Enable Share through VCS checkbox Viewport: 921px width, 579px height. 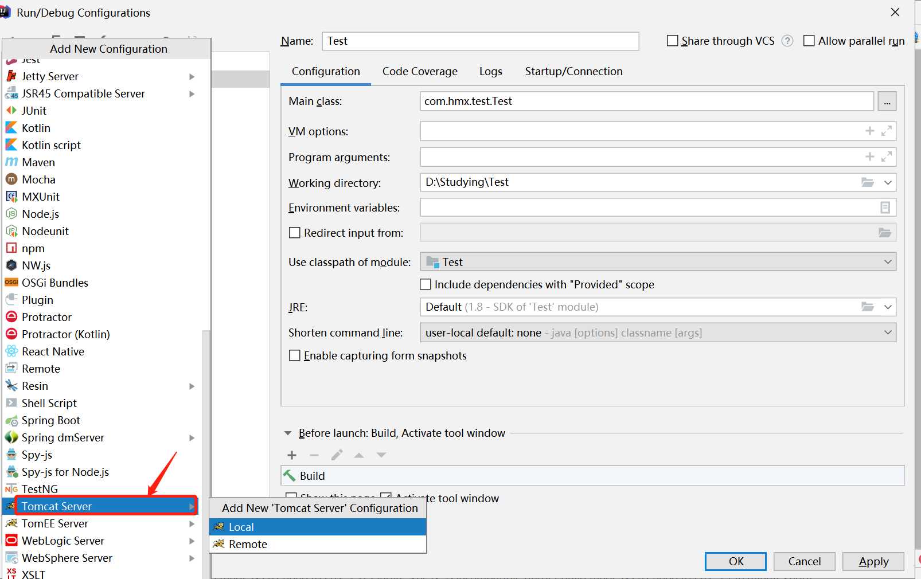tap(673, 41)
